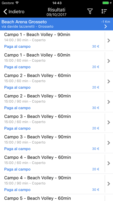Select partially visible Campo 5 60min row
Image resolution: width=113 pixels, height=201 pixels.
pos(52,198)
